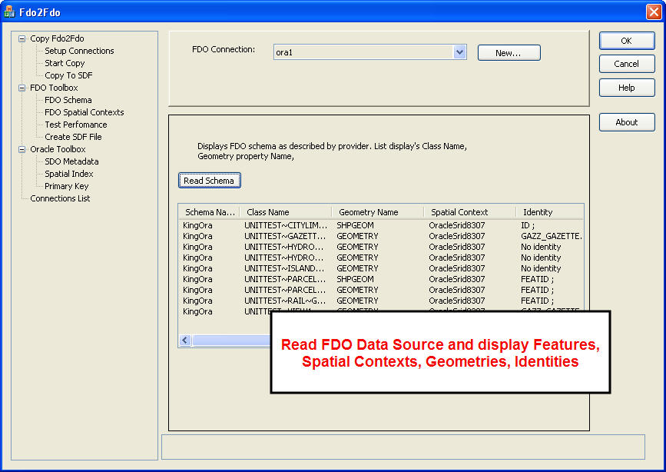Close the Fdo2Fdo window
The width and height of the screenshot is (666, 472).
(654, 12)
